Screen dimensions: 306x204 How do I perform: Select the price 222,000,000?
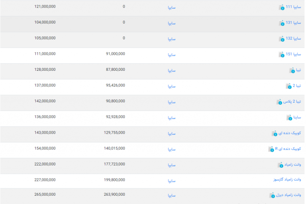(x=45, y=165)
